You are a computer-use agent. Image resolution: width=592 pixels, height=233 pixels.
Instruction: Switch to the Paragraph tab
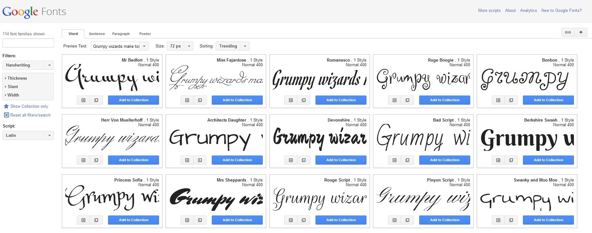click(121, 34)
